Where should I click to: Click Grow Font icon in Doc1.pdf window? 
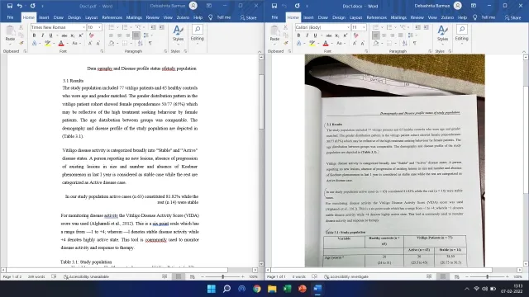point(90,43)
